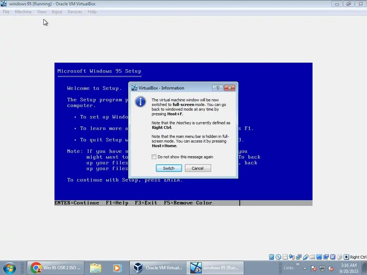The image size is (367, 275).
Task: Click 'F5=Remove Color' in setup status bar
Action: tap(188, 203)
